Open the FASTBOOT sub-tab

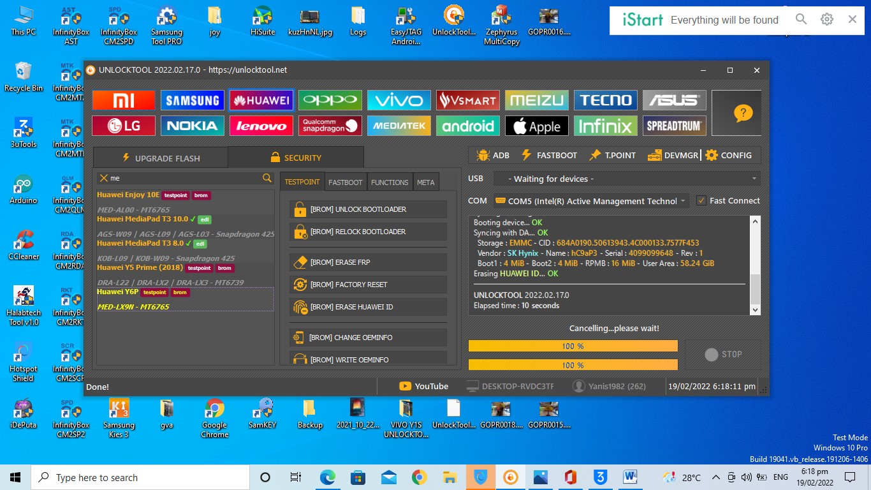[346, 182]
